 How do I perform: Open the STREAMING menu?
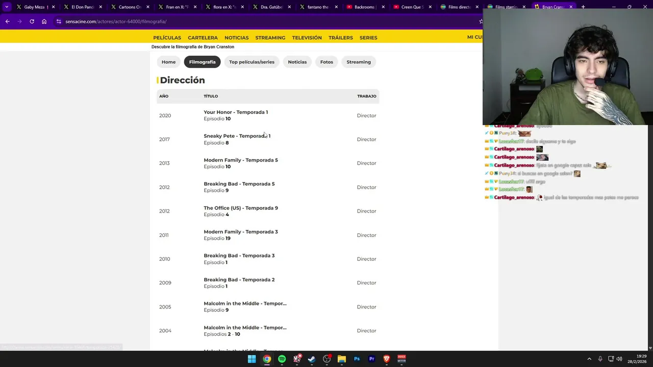click(x=270, y=38)
